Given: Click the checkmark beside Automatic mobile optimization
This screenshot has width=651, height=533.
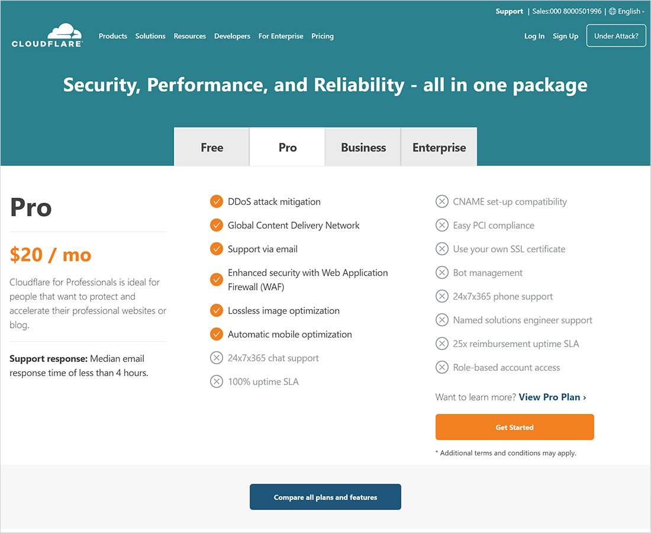Looking at the screenshot, I should pos(217,335).
